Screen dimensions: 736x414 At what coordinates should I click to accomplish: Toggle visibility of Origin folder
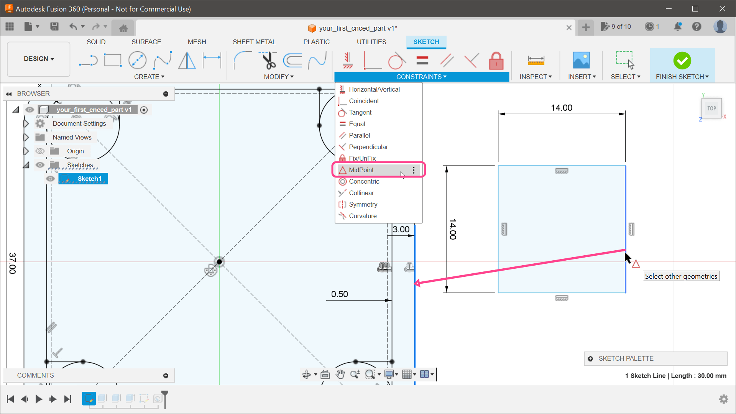(x=40, y=151)
